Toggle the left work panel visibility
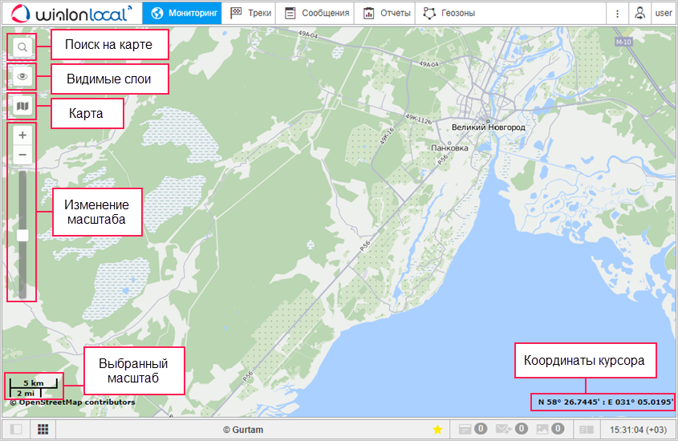The width and height of the screenshot is (678, 441). (15, 430)
